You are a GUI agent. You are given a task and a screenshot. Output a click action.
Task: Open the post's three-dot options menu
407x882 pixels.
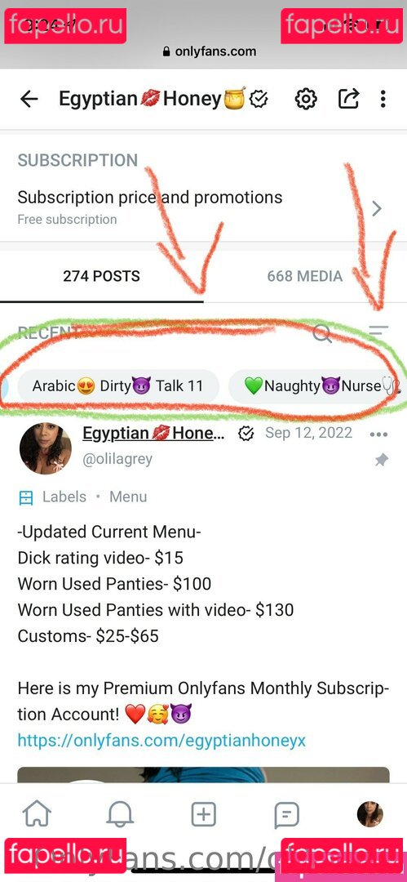coord(379,434)
